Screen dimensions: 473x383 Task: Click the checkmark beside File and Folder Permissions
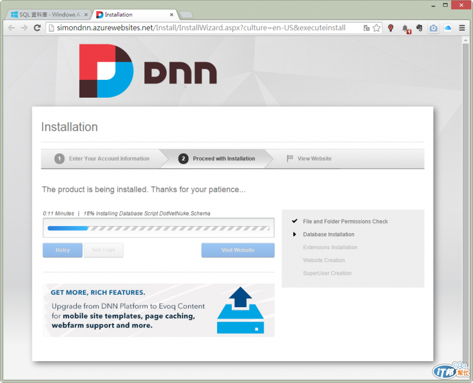[x=294, y=221]
